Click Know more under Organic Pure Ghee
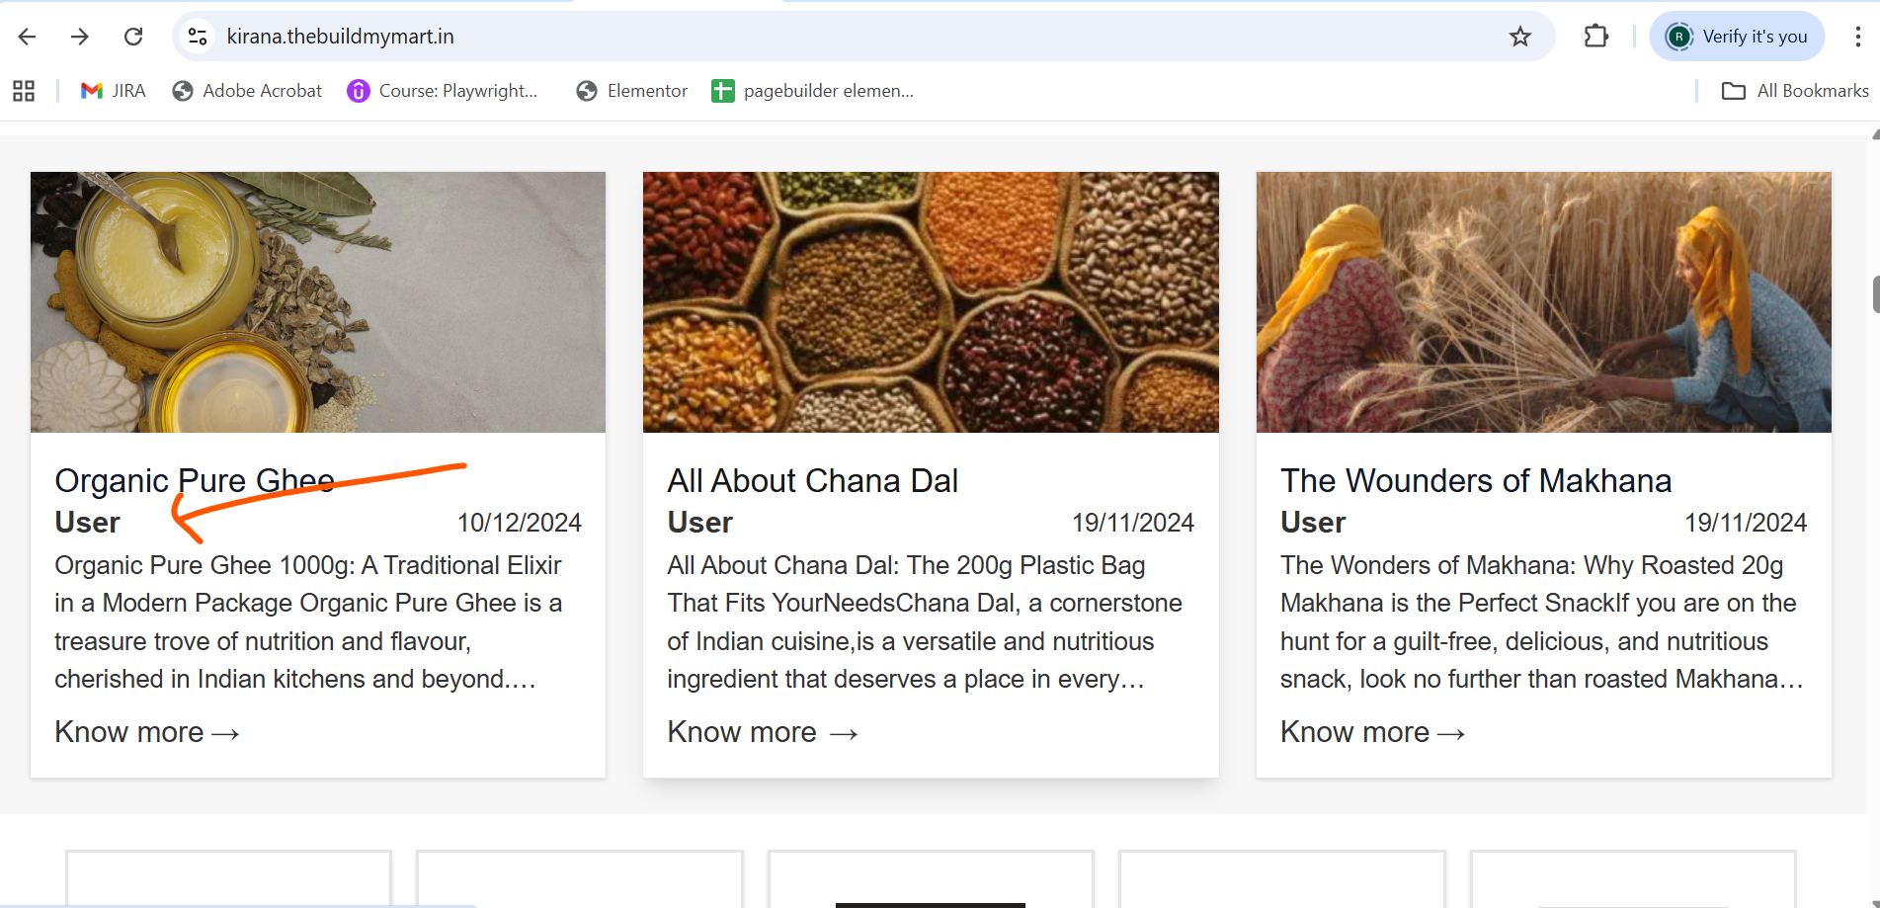 (x=147, y=732)
